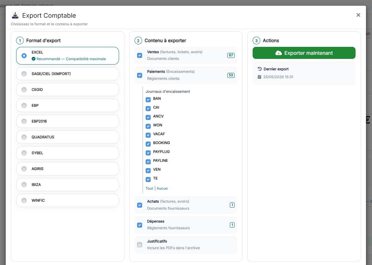Click the green Recommandé checkmark icon

[34, 59]
